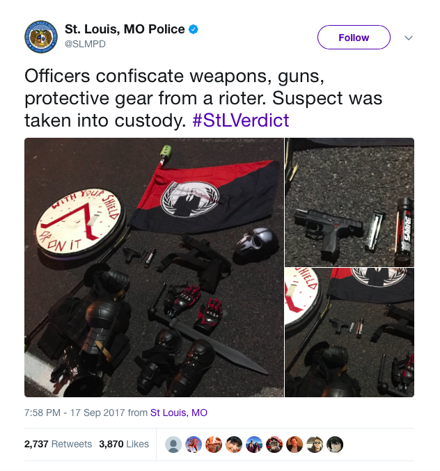Click the blue verified checkmark badge
Viewport: 440px width, 471px height.
coord(194,29)
